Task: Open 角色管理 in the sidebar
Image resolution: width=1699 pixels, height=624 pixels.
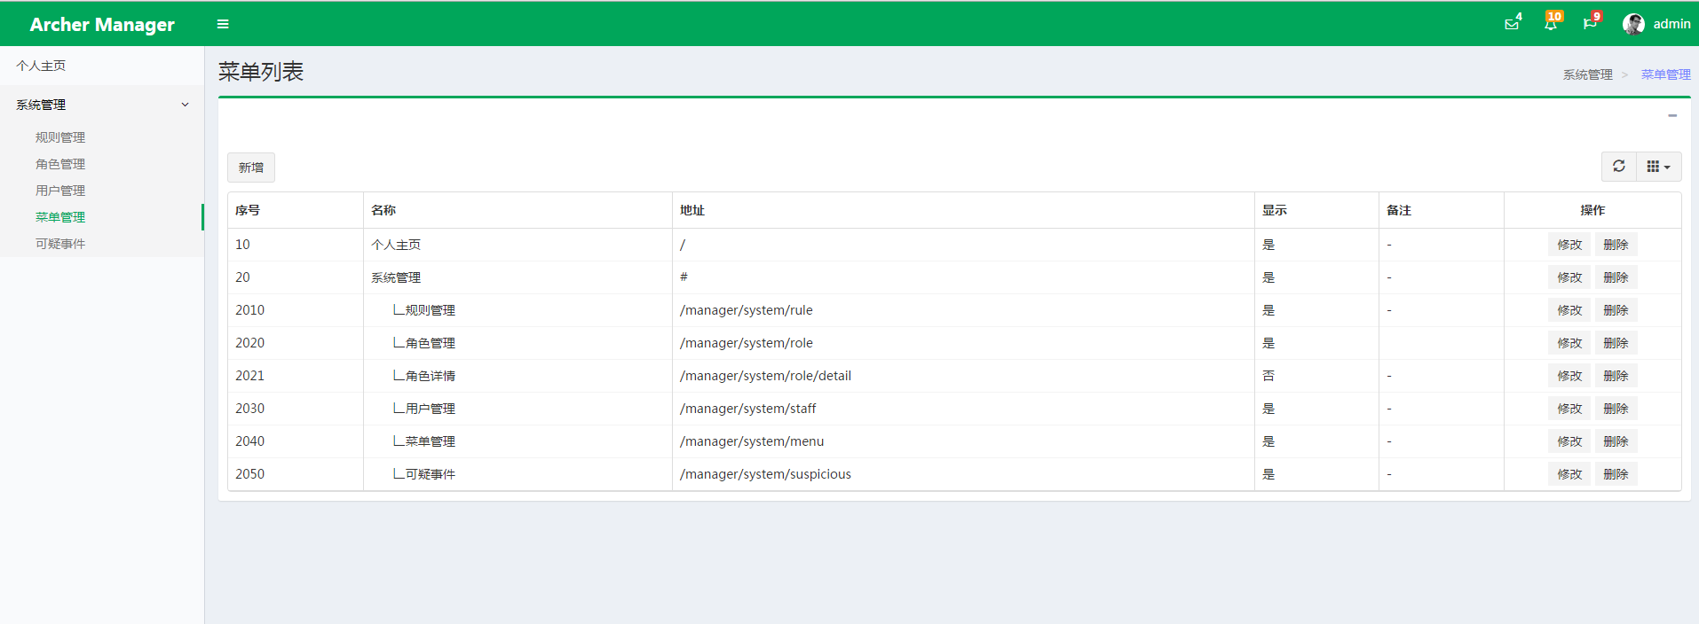Action: [60, 164]
